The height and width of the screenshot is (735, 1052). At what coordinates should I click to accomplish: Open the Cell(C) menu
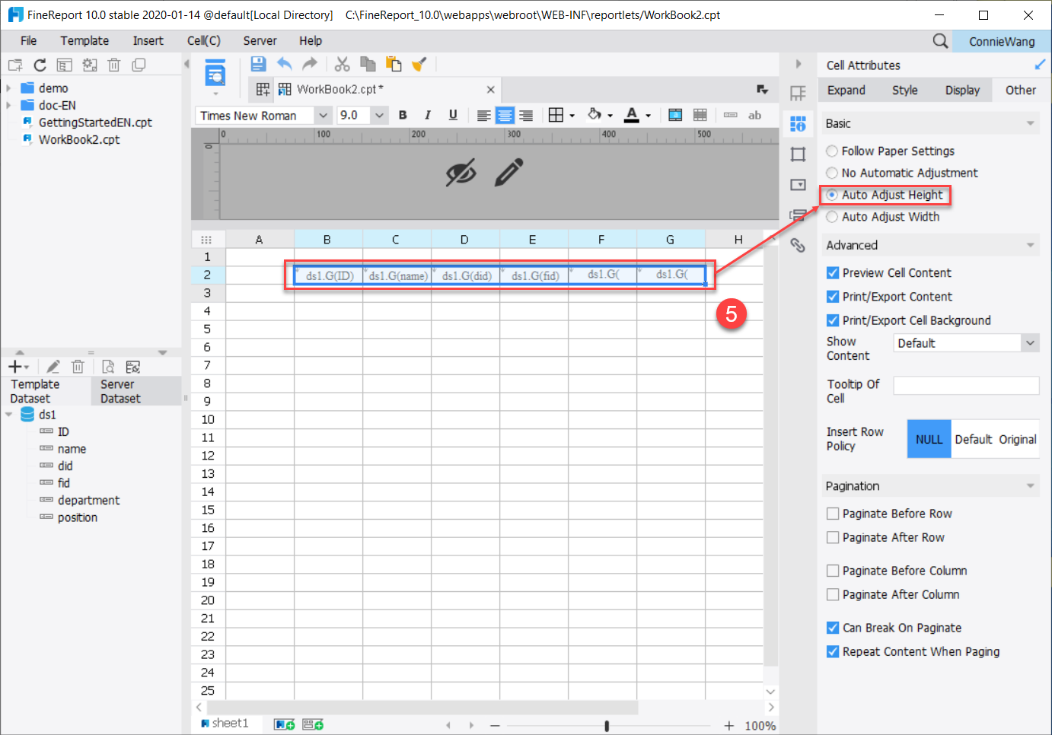tap(204, 41)
